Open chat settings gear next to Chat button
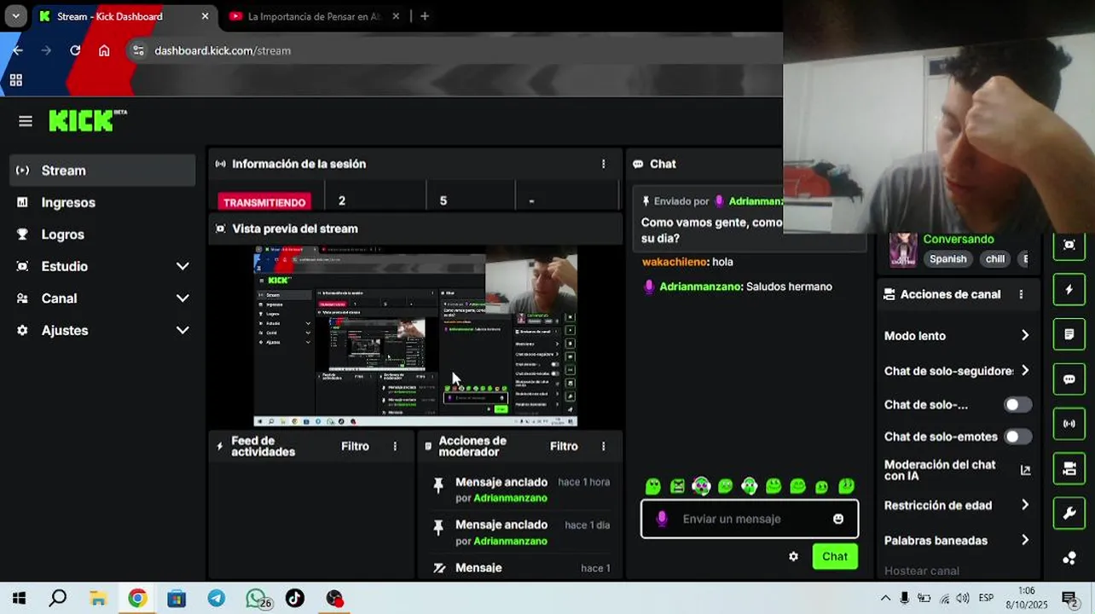The image size is (1095, 614). tap(793, 556)
